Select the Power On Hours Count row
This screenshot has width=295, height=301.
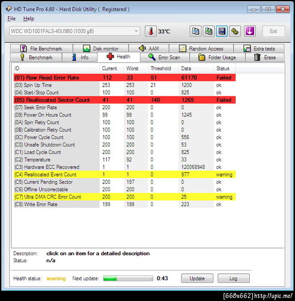point(124,115)
